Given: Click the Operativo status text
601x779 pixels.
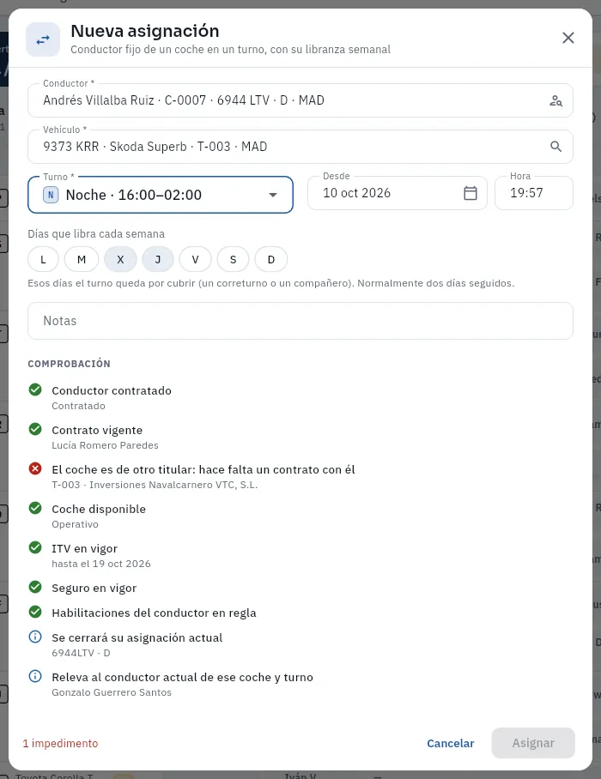Looking at the screenshot, I should pos(75,525).
